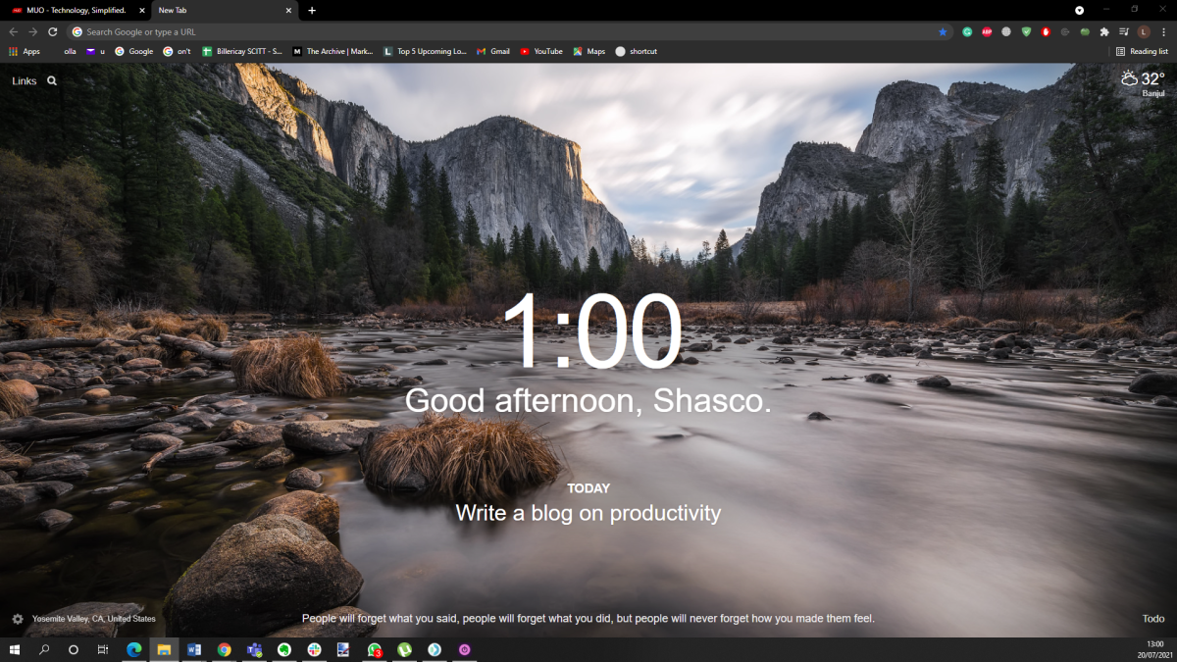Screen dimensions: 1177x662
Task: Switch to the MUO Technology tab
Action: (74, 11)
